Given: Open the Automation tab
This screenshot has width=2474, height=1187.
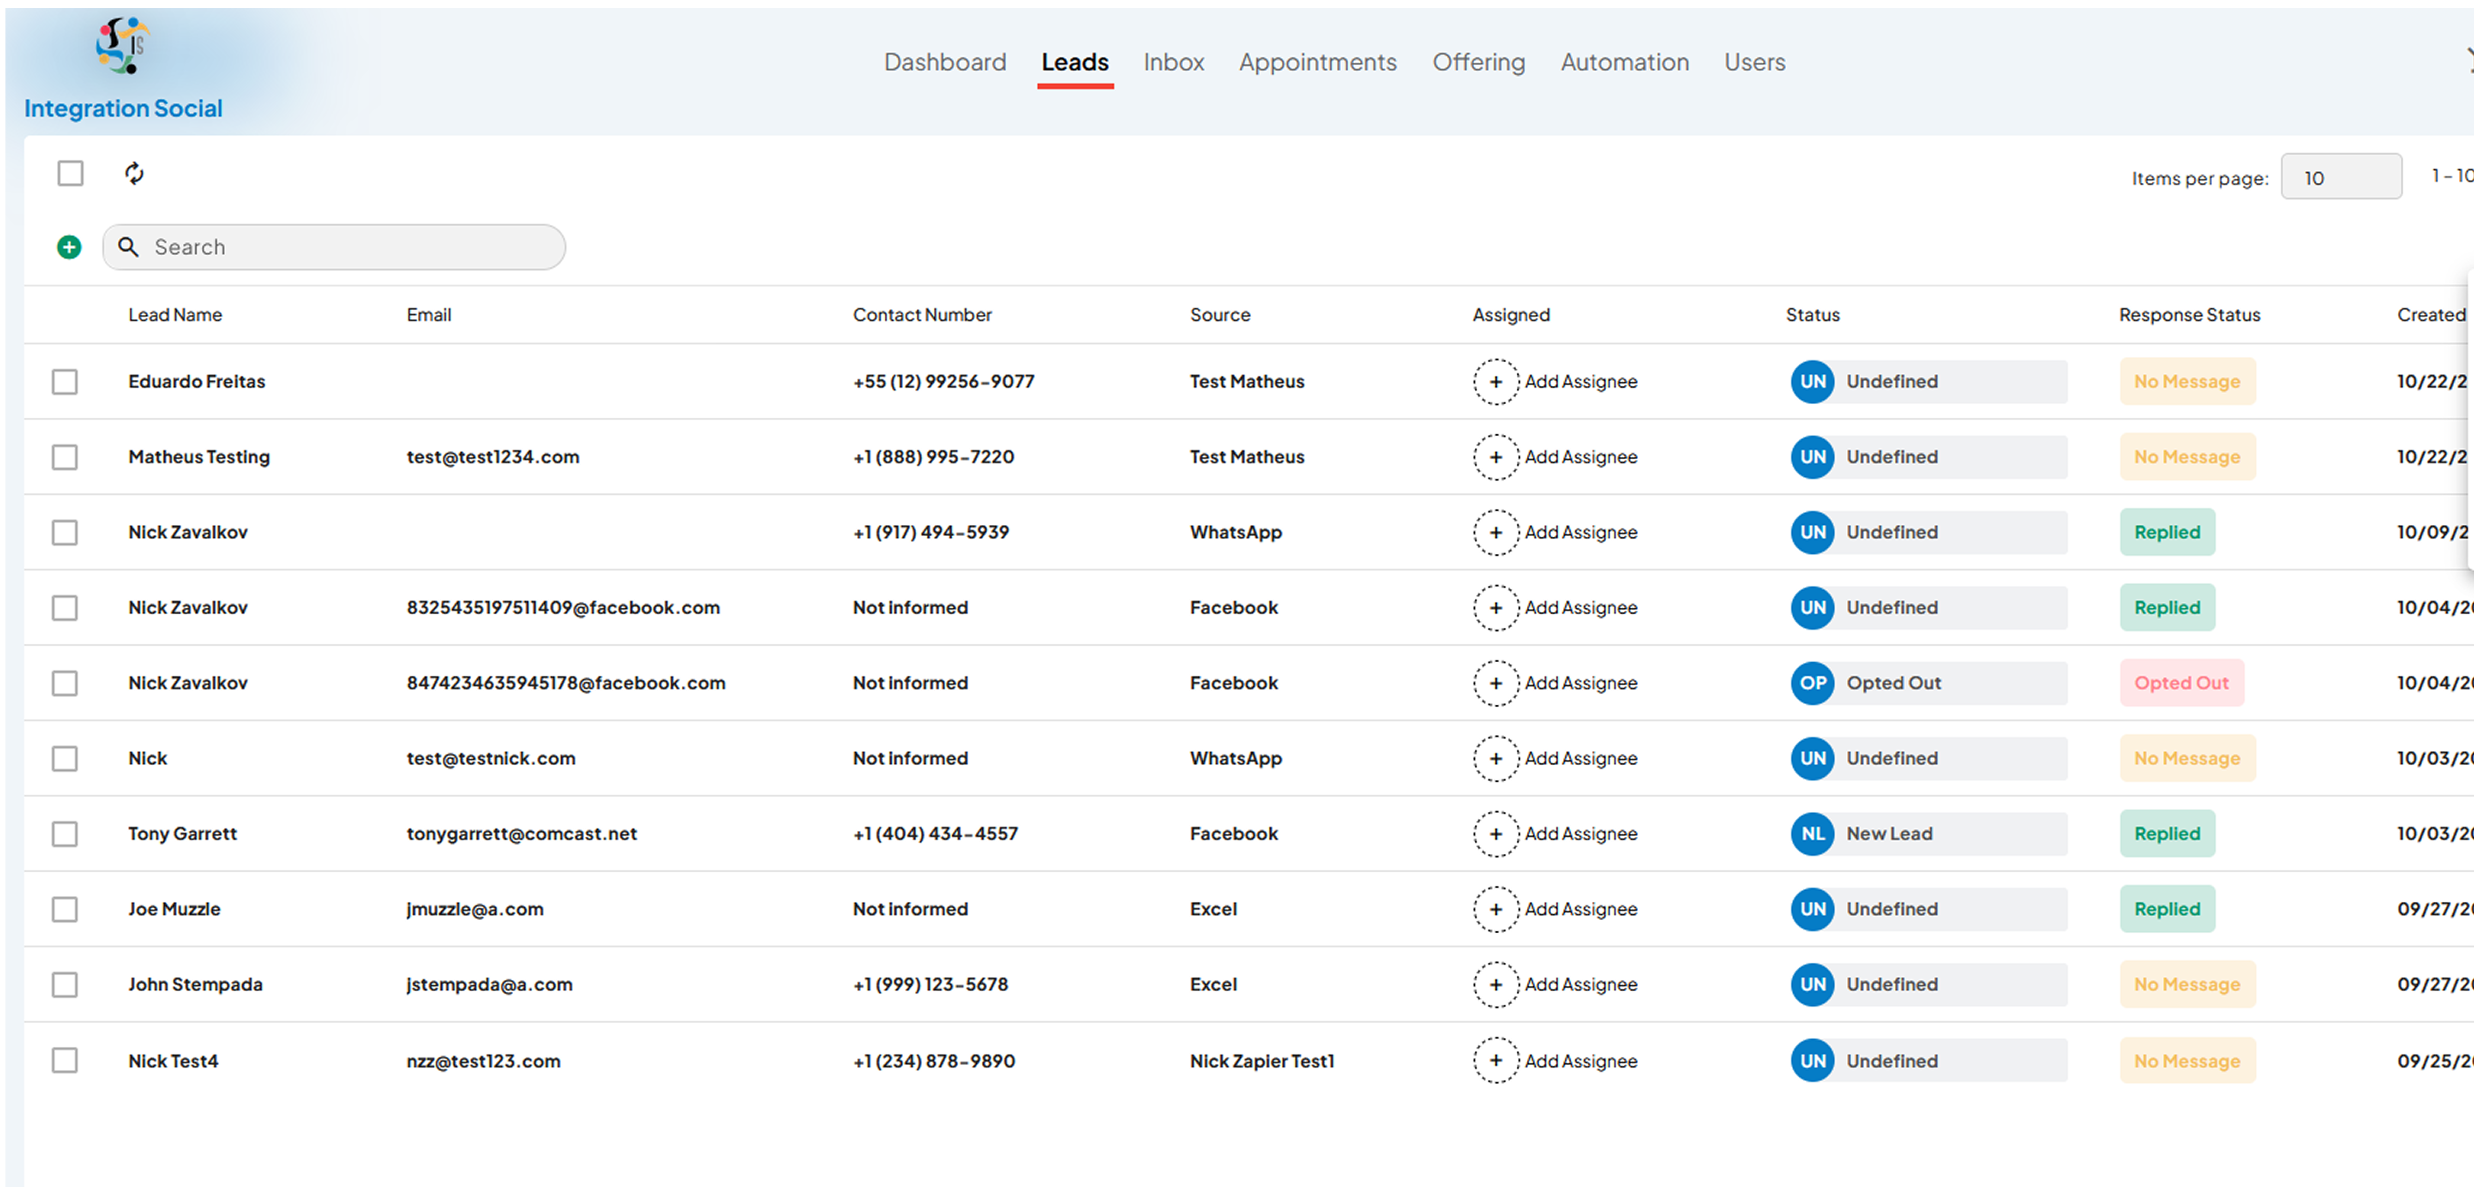Looking at the screenshot, I should point(1624,62).
